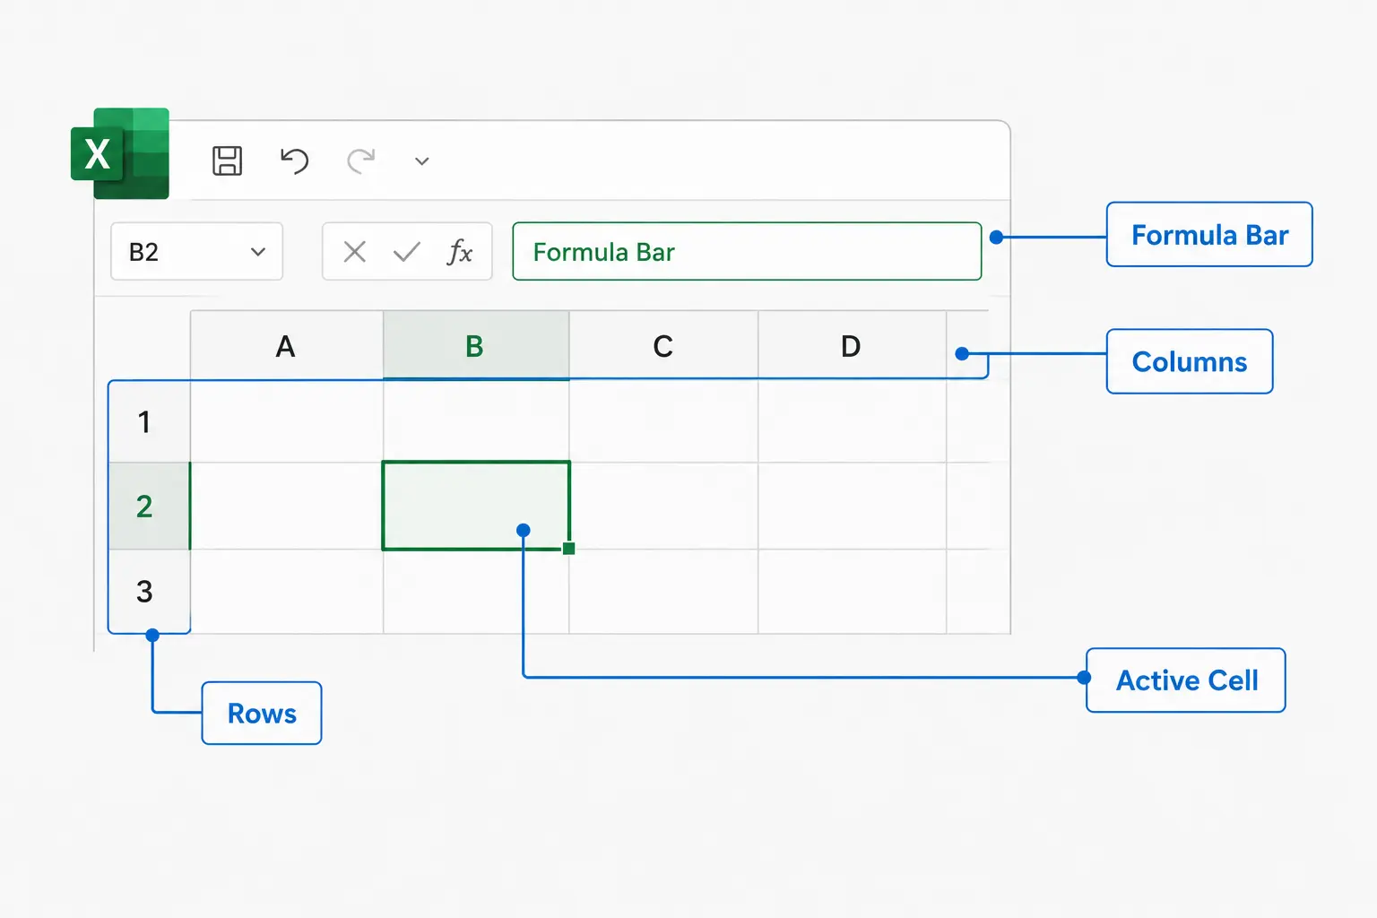Image resolution: width=1377 pixels, height=918 pixels.
Task: Select column D header
Action: 852,345
